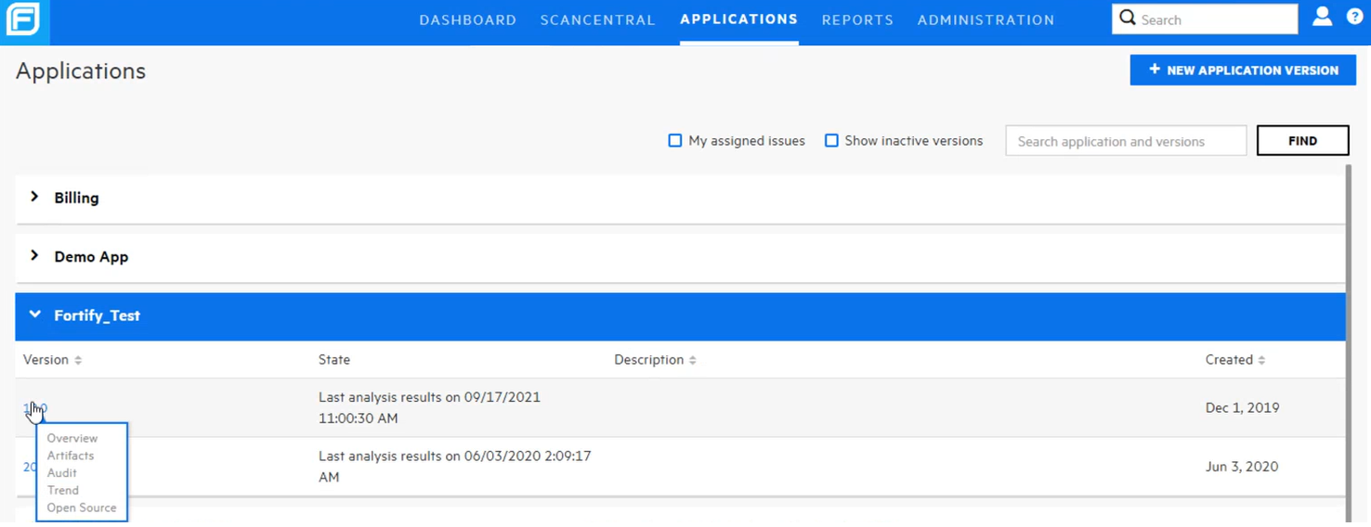Click the Dec 1, 2019 created date

1242,408
